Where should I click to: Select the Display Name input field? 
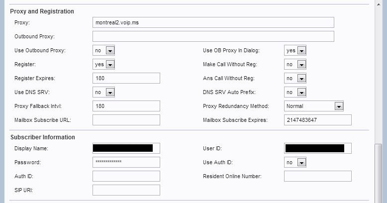click(126, 148)
